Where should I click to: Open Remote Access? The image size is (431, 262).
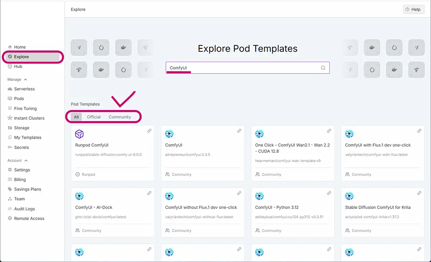(x=26, y=218)
